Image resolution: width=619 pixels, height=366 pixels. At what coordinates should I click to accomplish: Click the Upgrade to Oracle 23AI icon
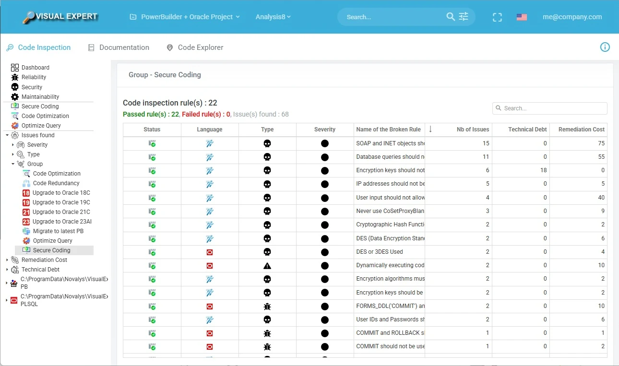(26, 222)
